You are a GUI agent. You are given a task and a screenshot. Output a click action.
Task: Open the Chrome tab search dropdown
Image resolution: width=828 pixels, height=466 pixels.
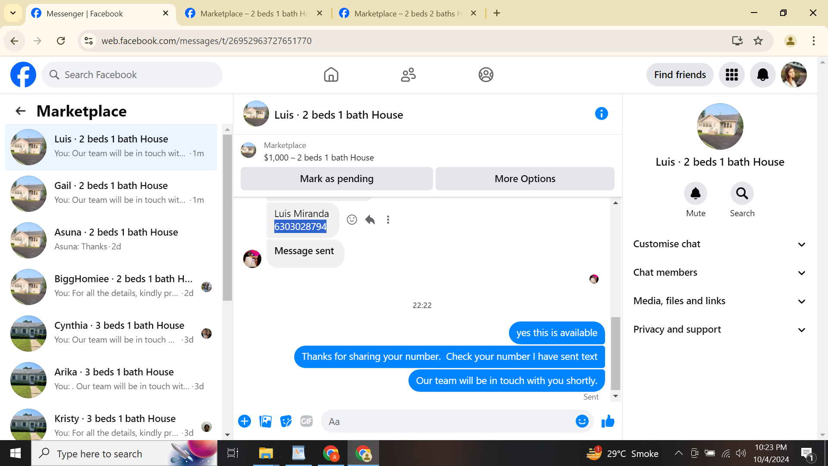click(x=13, y=13)
